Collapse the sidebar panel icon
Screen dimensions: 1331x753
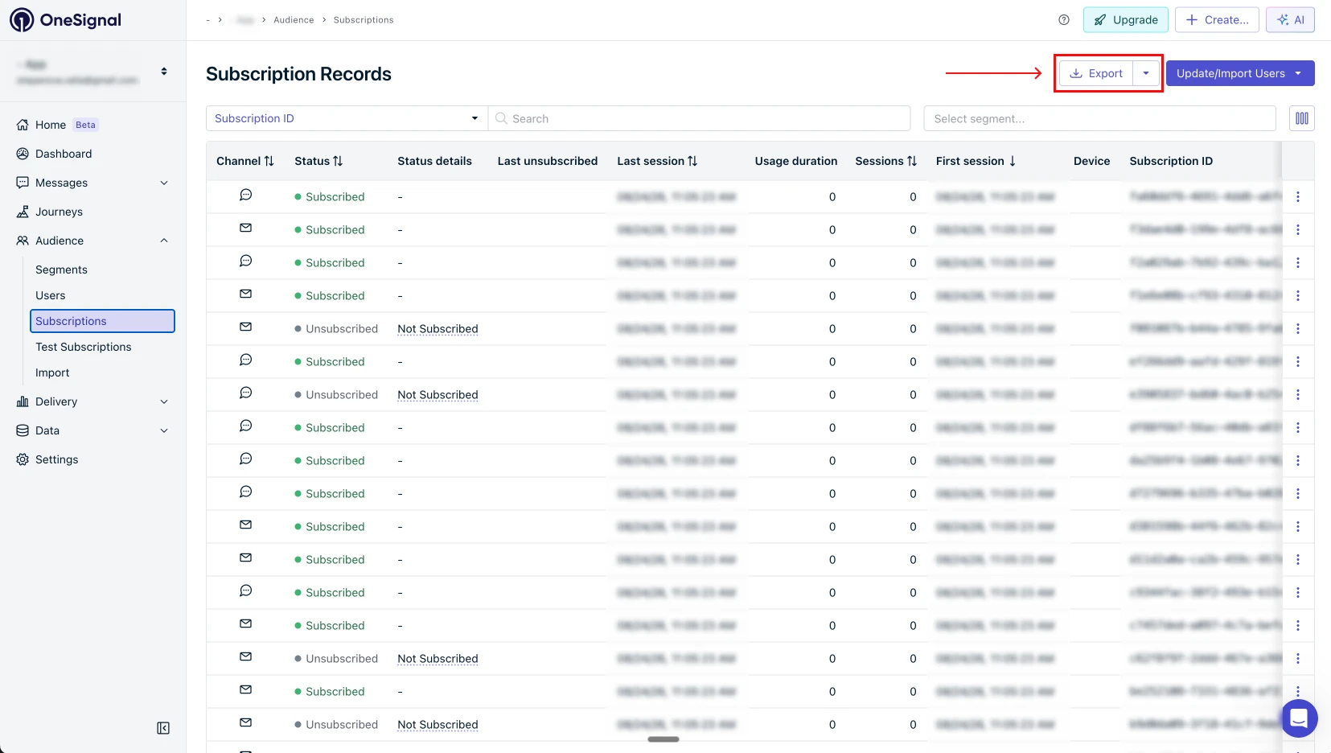pos(163,728)
